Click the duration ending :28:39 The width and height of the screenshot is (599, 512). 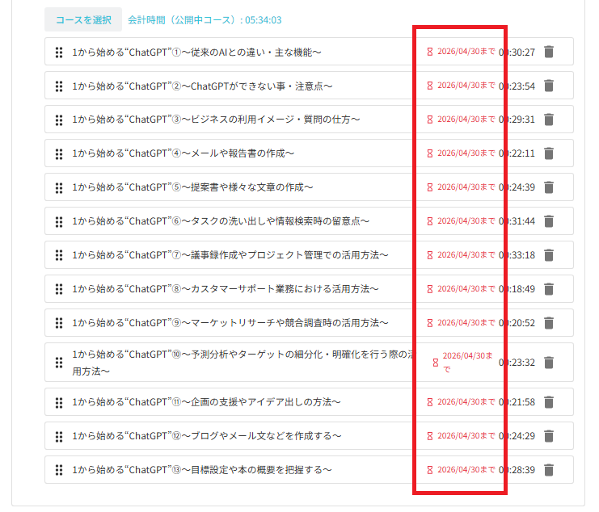(517, 470)
